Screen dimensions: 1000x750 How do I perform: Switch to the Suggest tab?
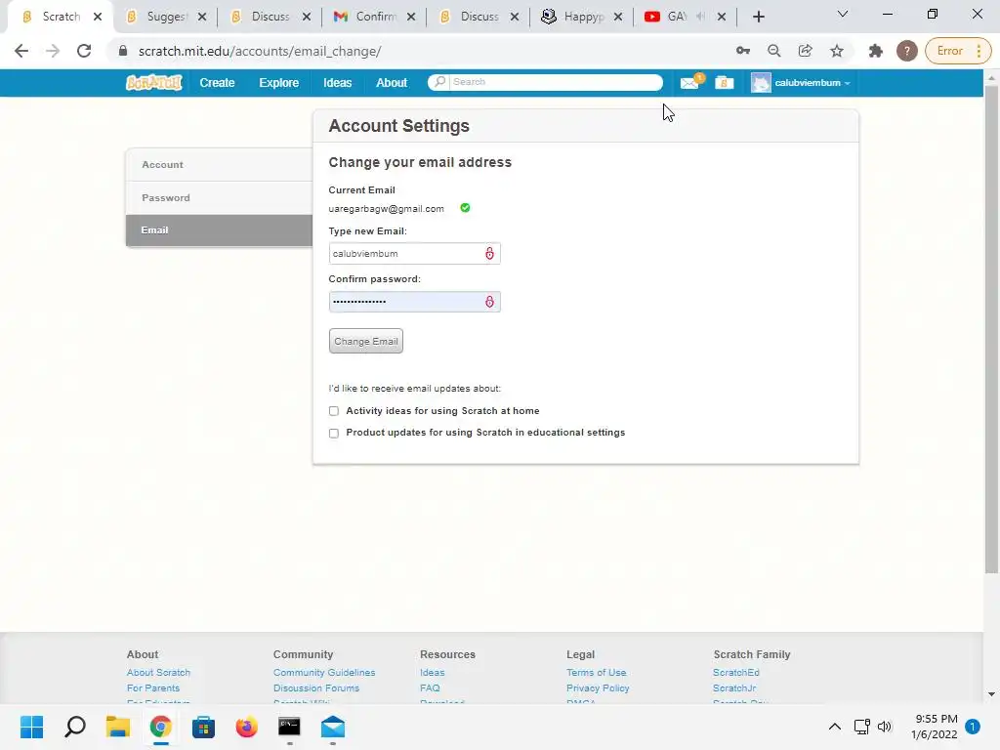[x=166, y=17]
